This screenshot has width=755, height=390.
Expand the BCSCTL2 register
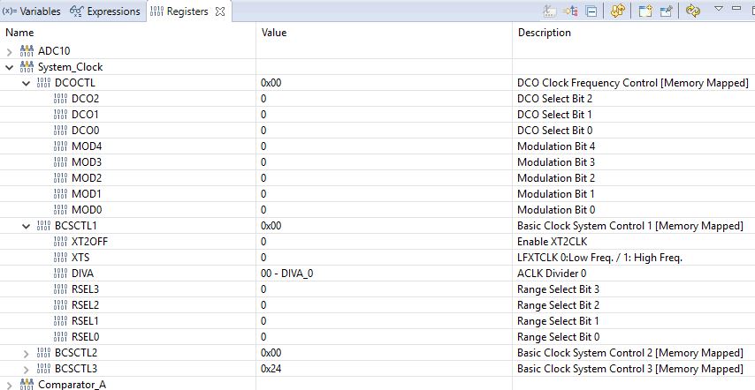click(27, 353)
